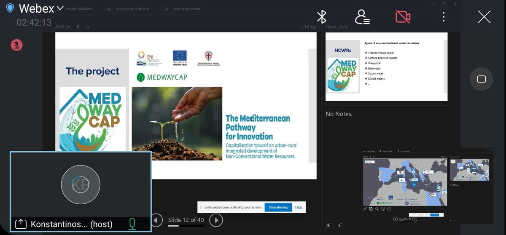Click the Webex shield security icon
This screenshot has width=506, height=235.
10,8
